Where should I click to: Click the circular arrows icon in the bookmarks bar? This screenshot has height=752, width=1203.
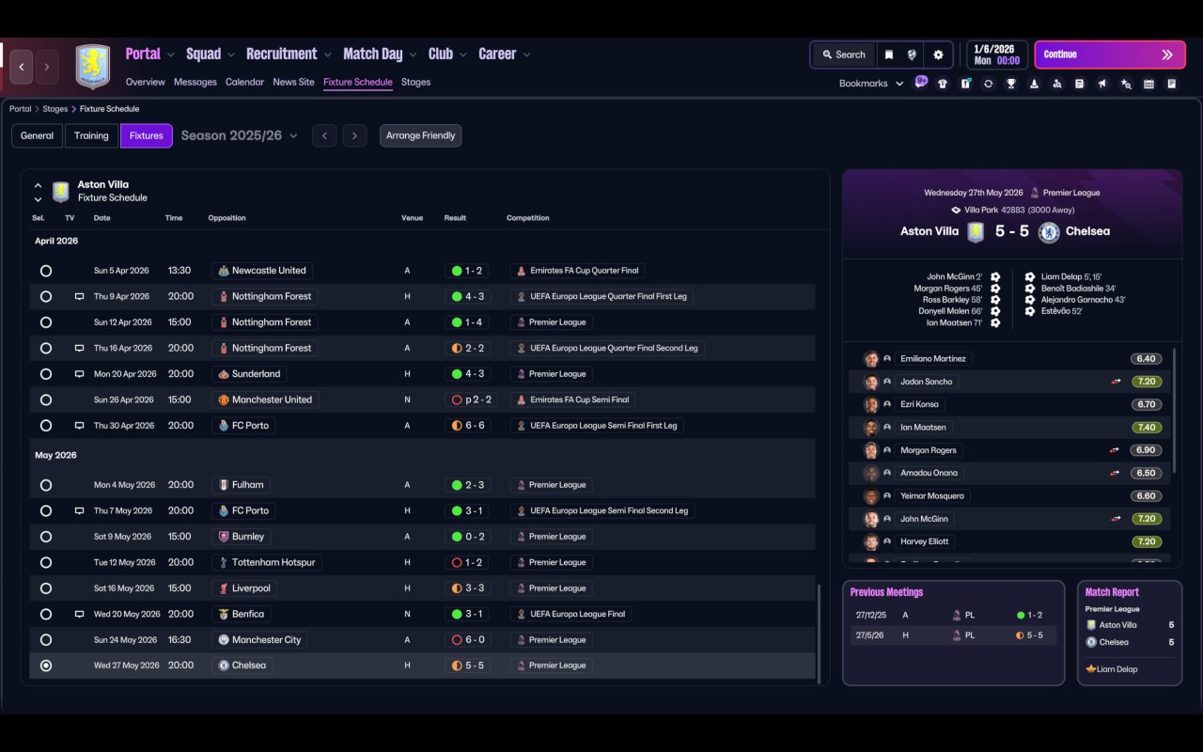click(x=988, y=84)
